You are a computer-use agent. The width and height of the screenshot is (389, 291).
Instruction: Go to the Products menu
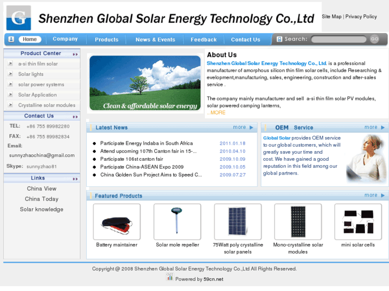106,40
